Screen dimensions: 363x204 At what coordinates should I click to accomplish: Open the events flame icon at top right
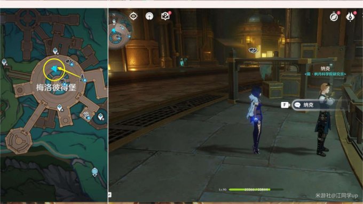tap(350, 17)
